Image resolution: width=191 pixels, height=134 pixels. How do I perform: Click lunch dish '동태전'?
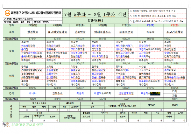pyautogui.click(x=25, y=49)
